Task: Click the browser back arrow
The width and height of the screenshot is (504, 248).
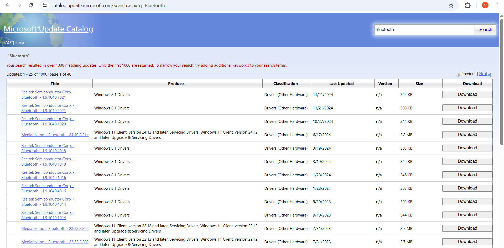Action: click(7, 5)
